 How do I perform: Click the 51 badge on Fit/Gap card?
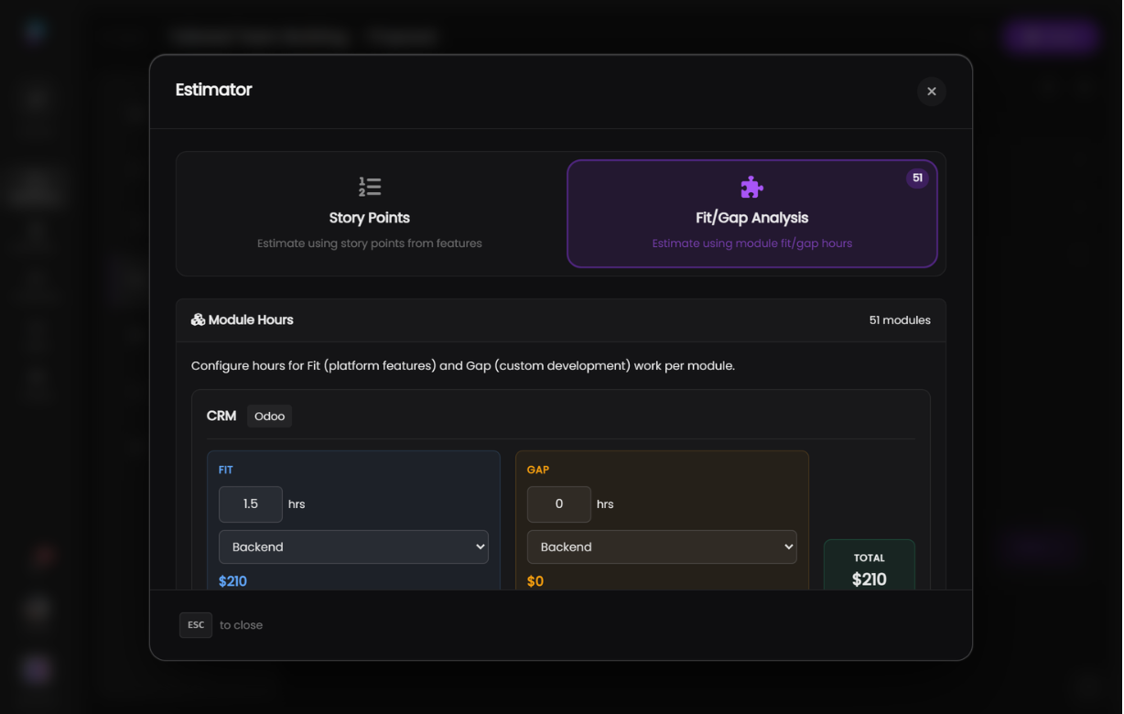point(917,178)
